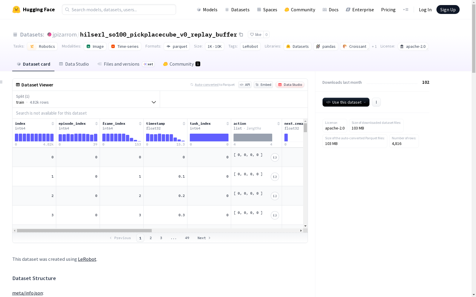This screenshot has height=297, width=476.
Task: Open the Models nav item
Action: tap(207, 10)
